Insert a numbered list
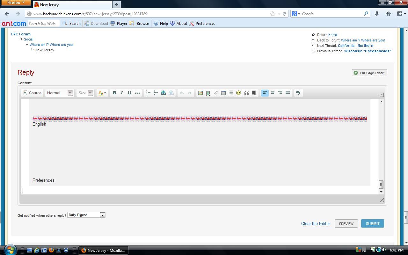 pyautogui.click(x=148, y=93)
